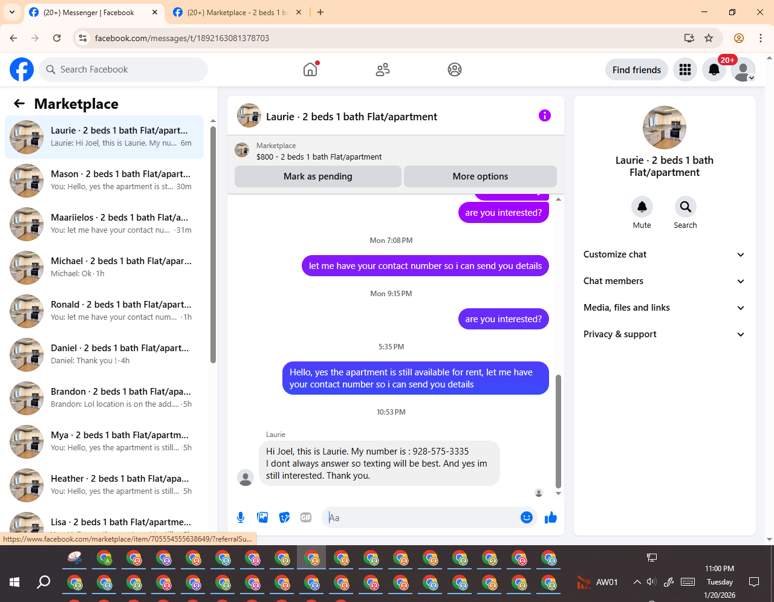
Task: Open the Facebook Home icon
Action: tap(310, 70)
